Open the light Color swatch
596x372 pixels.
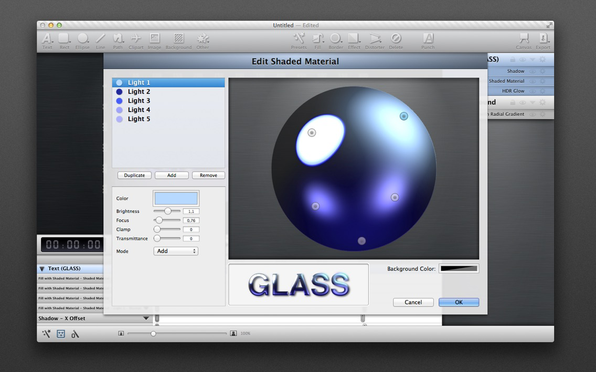pos(176,198)
